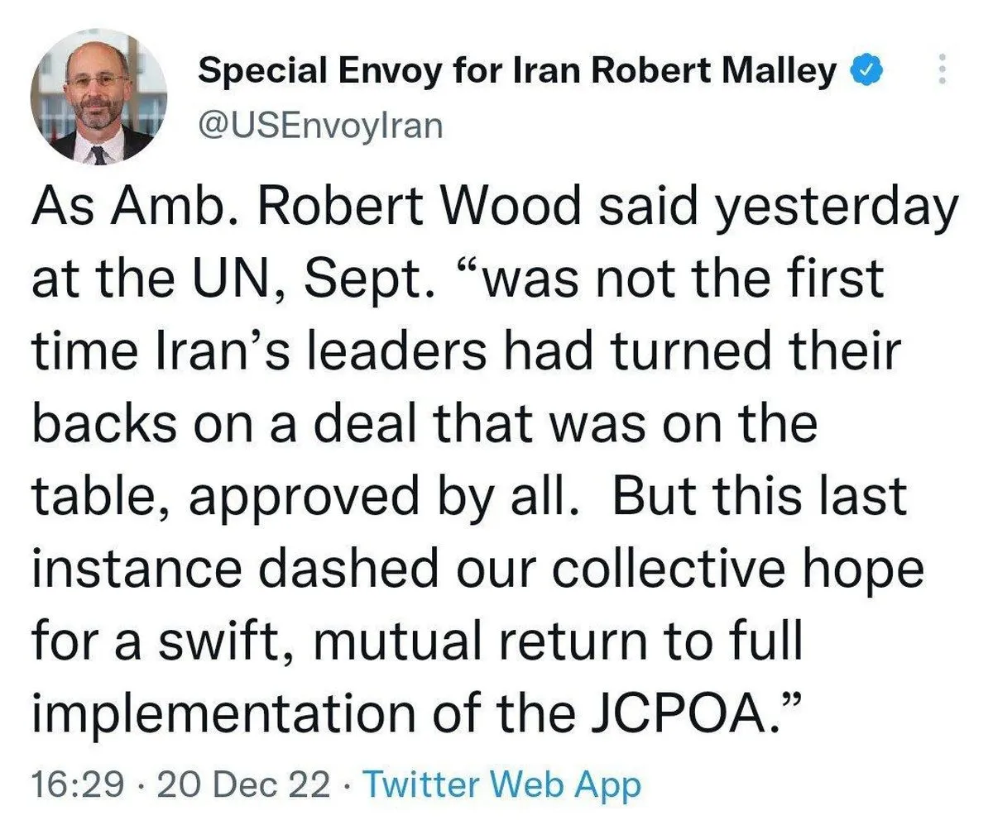The image size is (993, 820).
Task: Open the three-dot more options menu
Action: [941, 69]
